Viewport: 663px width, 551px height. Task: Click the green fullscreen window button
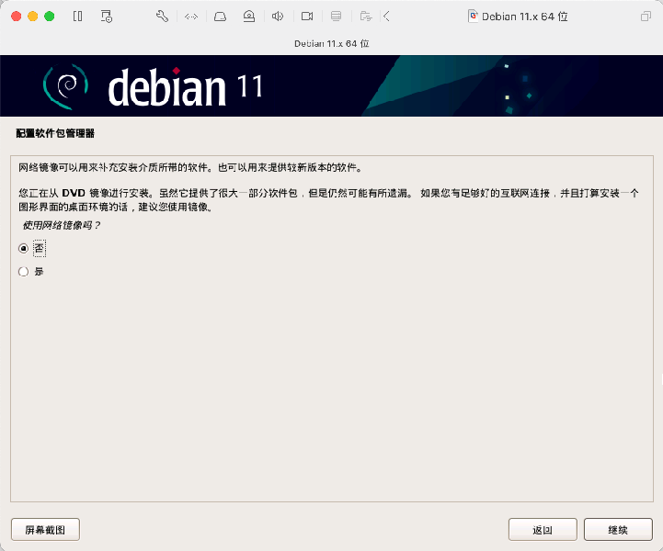[x=50, y=17]
